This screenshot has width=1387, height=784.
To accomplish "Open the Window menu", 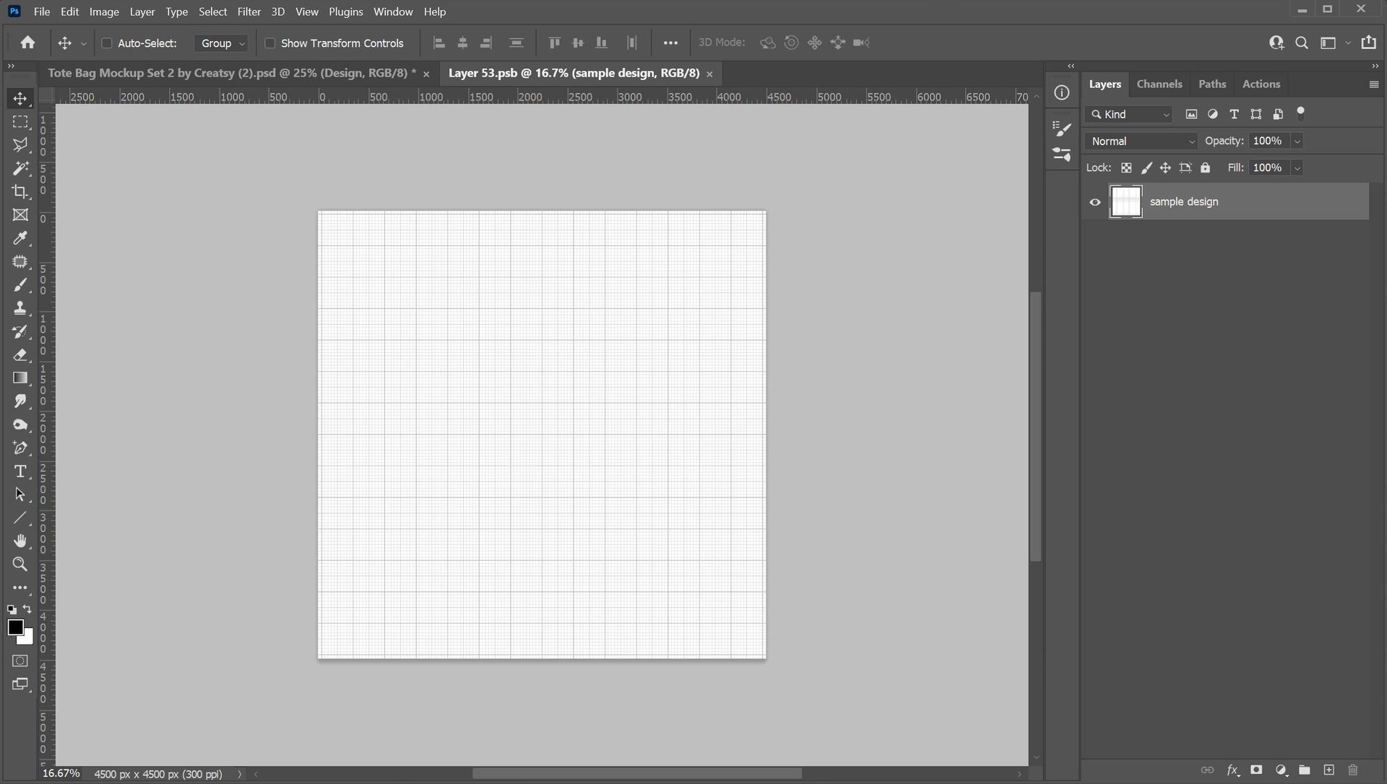I will tap(393, 12).
